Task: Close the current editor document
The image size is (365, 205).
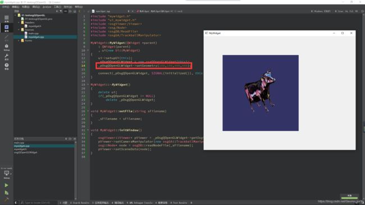Action: 133,11
